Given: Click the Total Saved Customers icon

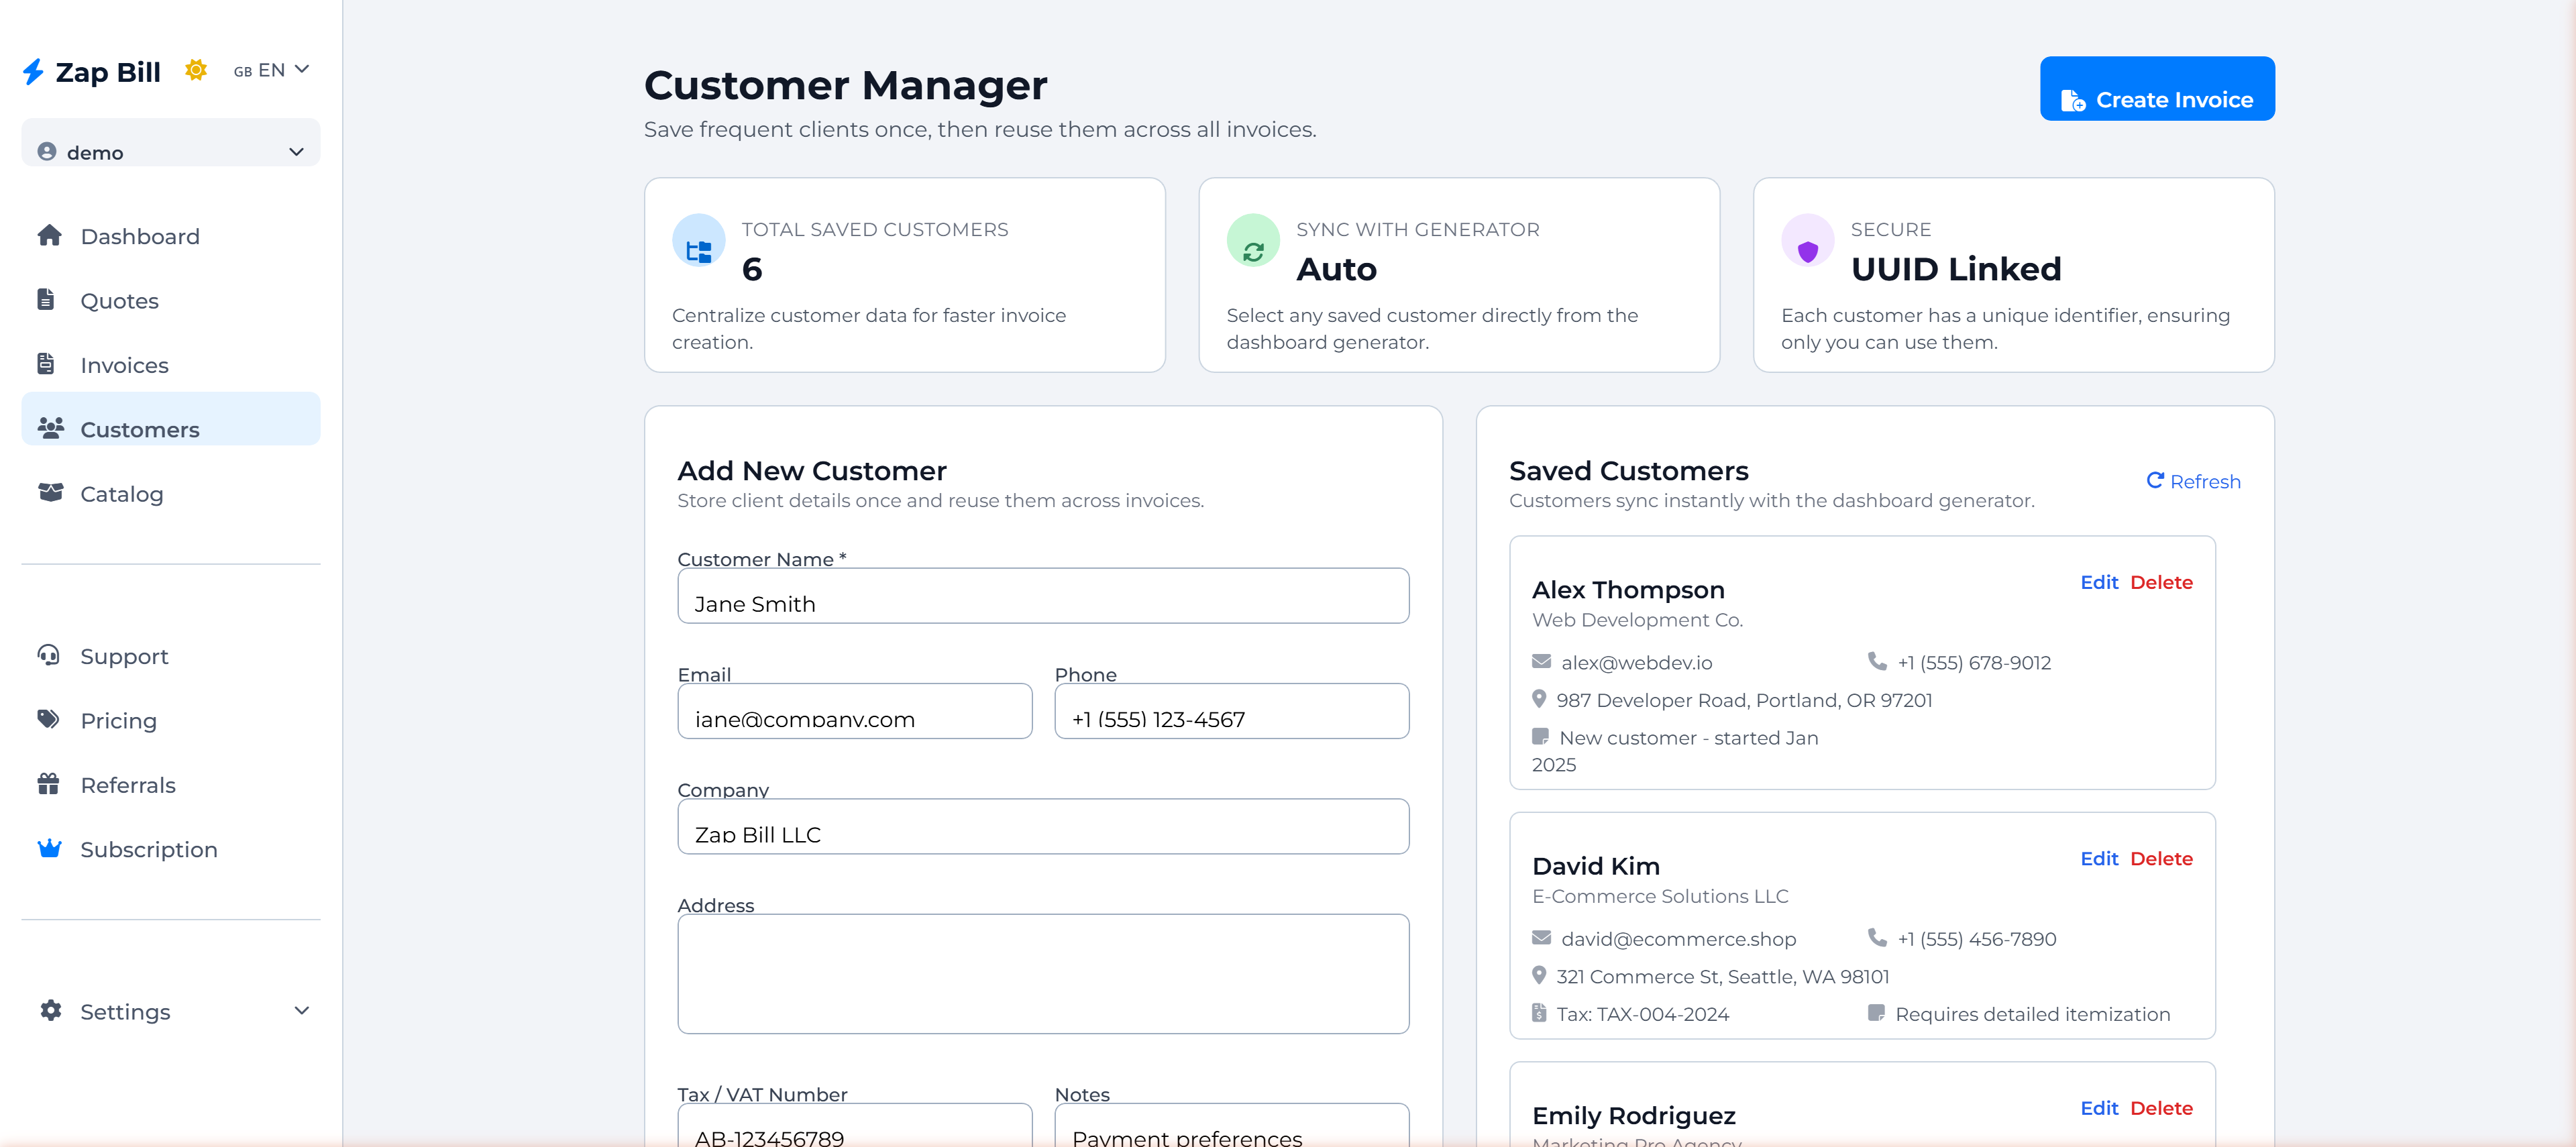Looking at the screenshot, I should coord(699,240).
